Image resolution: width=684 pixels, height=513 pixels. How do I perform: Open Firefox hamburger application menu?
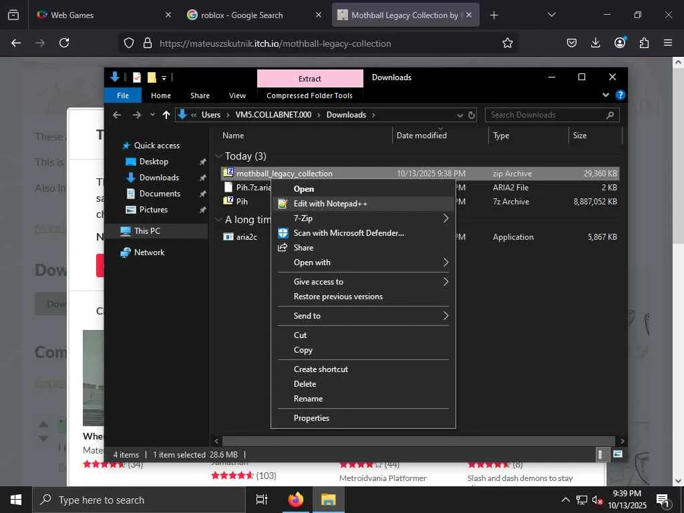(x=668, y=43)
